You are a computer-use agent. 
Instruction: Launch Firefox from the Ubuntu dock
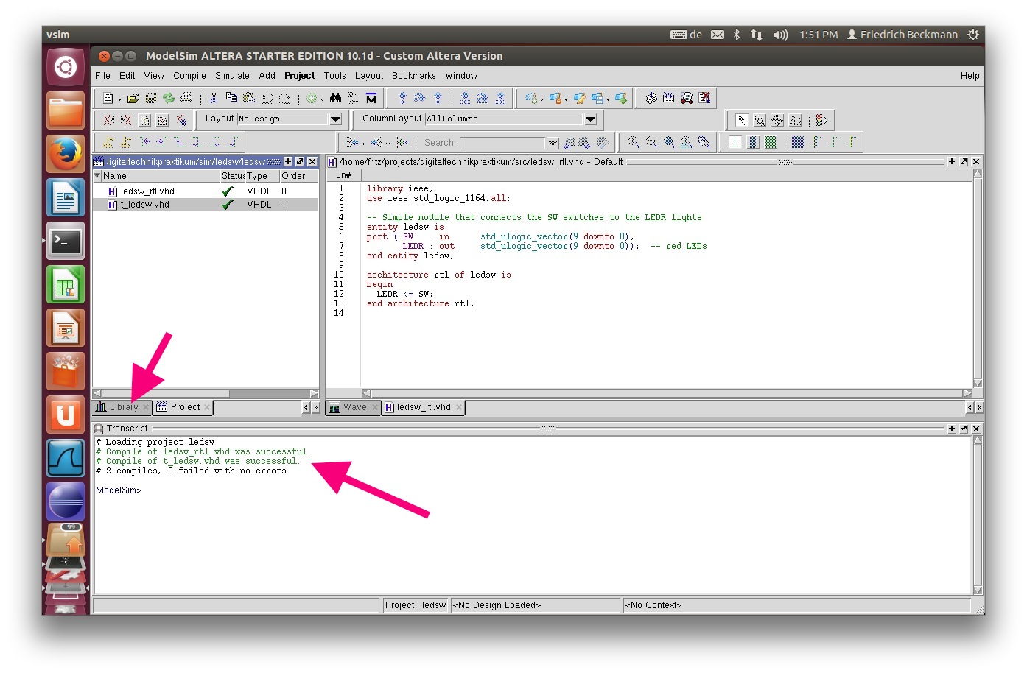(66, 155)
